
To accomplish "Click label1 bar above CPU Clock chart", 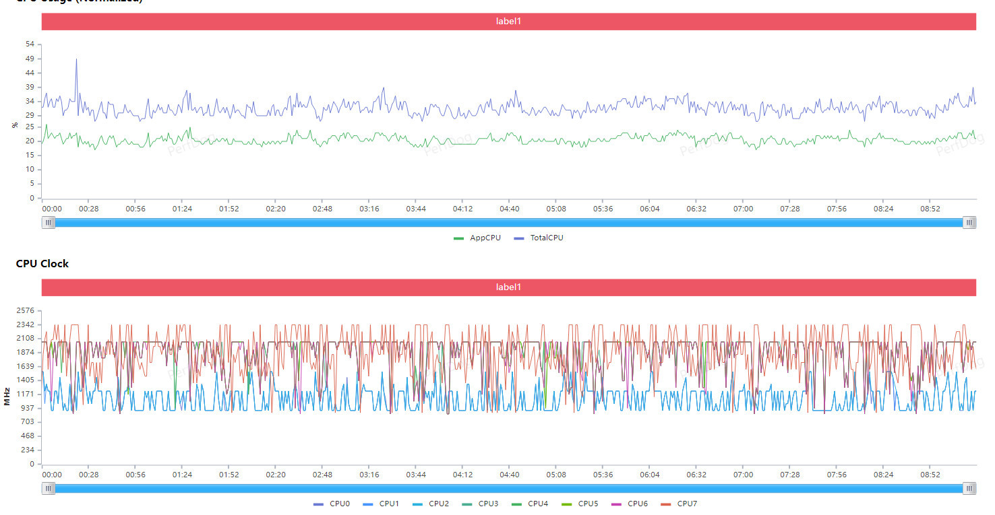I will (x=509, y=287).
